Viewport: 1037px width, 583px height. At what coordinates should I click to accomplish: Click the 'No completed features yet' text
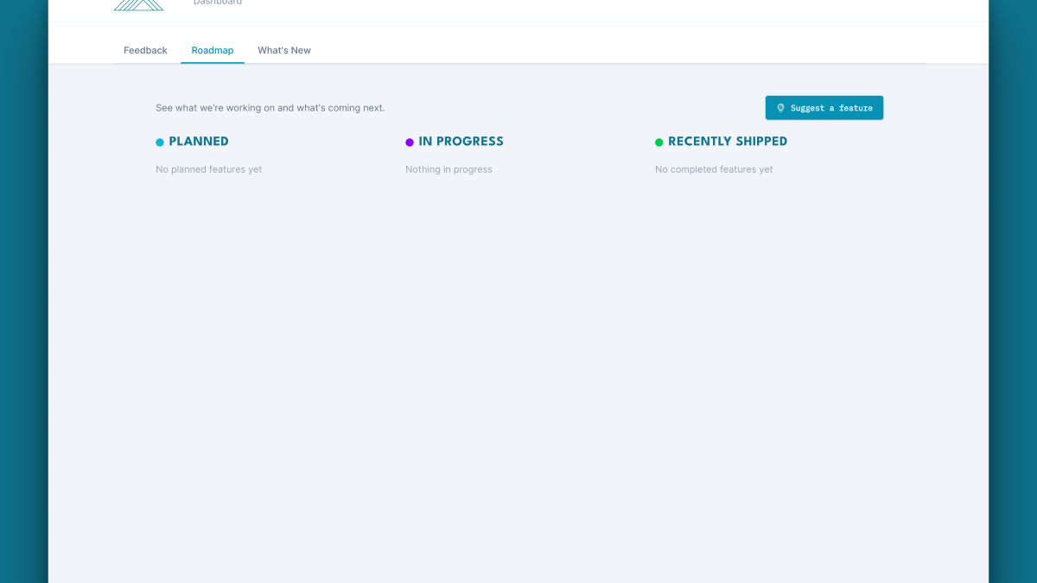point(714,169)
